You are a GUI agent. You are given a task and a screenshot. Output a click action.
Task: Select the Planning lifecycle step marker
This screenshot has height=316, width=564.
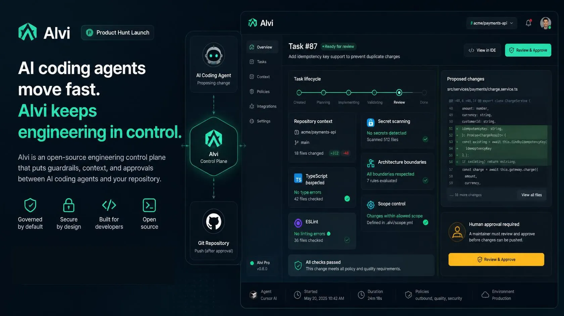(323, 93)
